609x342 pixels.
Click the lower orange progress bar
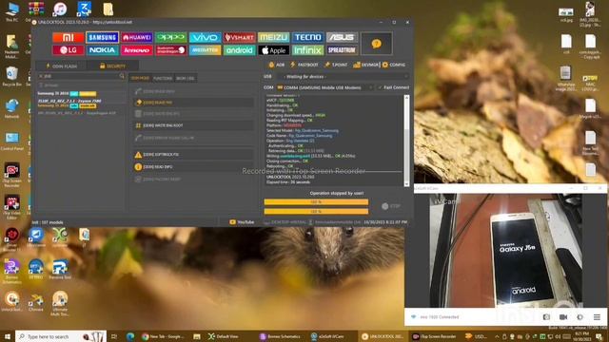316,211
